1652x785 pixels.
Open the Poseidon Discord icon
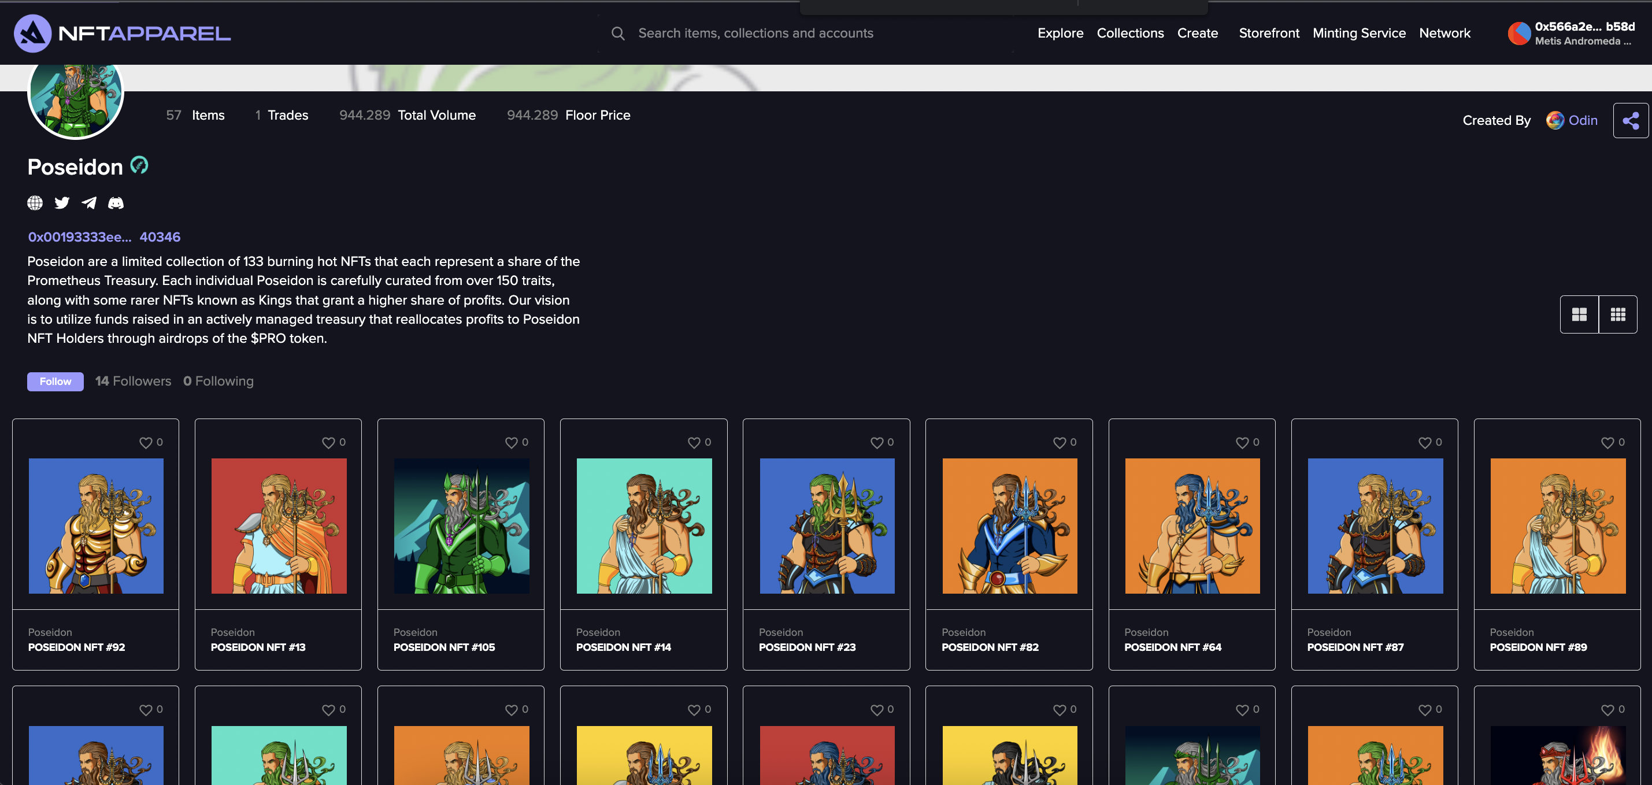point(116,203)
